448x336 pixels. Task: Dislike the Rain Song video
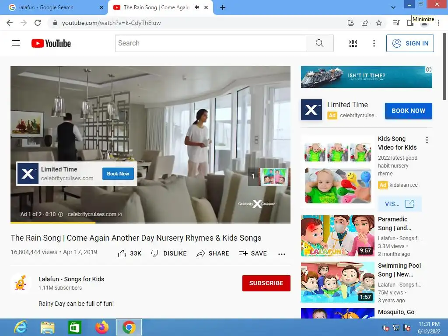pos(169,253)
